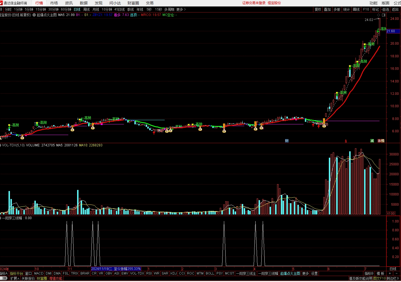The height and width of the screenshot is (282, 401).
Task: Open the 资讯 menu
Action: click(x=69, y=3)
